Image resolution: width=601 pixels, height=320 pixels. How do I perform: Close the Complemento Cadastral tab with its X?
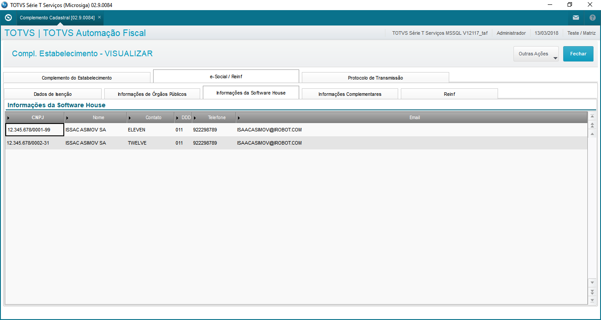click(x=99, y=18)
